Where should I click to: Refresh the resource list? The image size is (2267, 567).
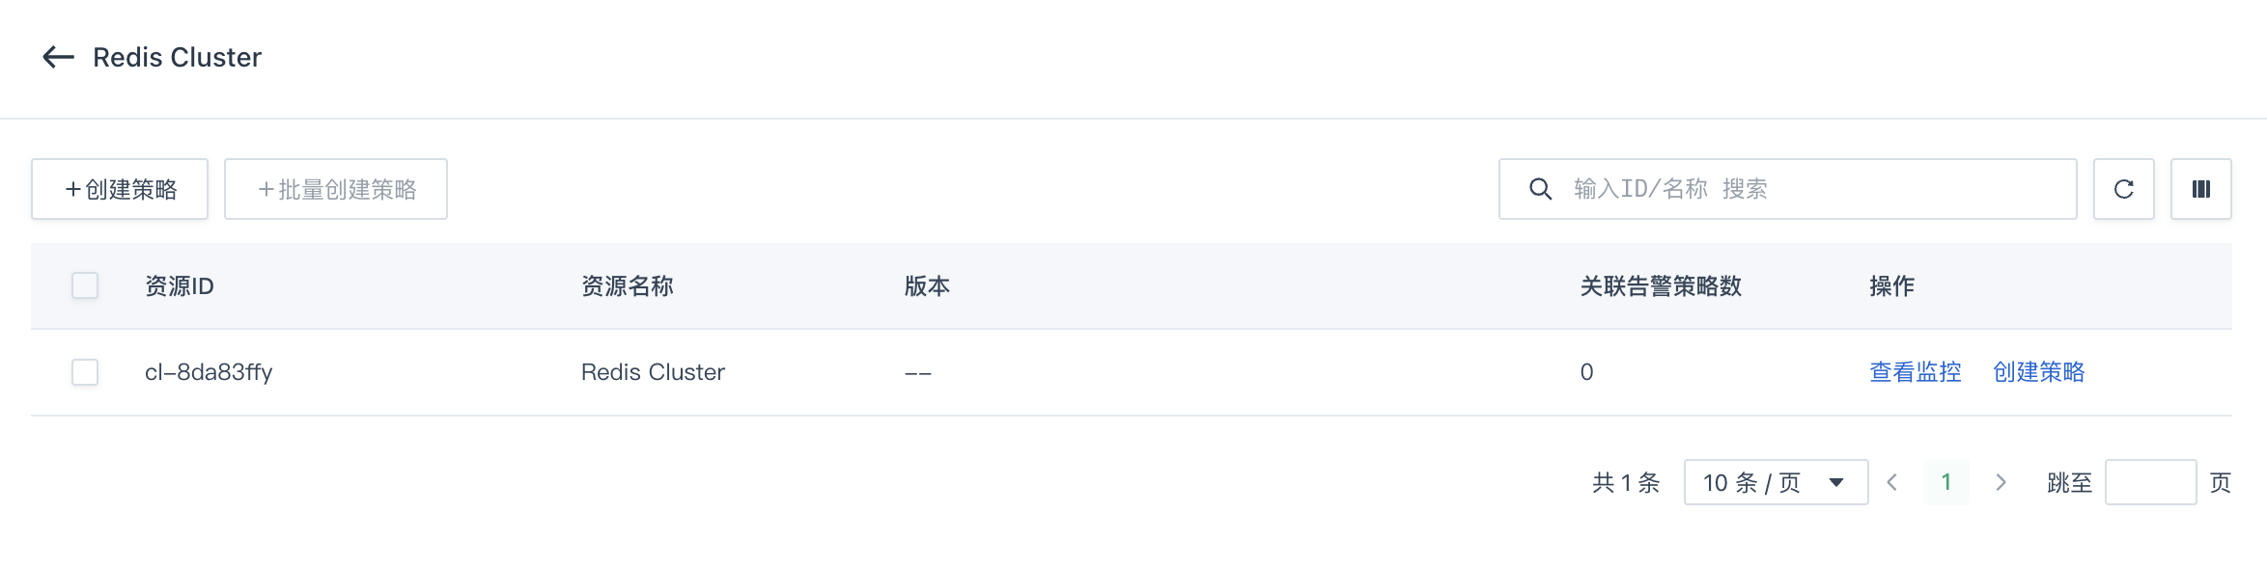[2123, 189]
